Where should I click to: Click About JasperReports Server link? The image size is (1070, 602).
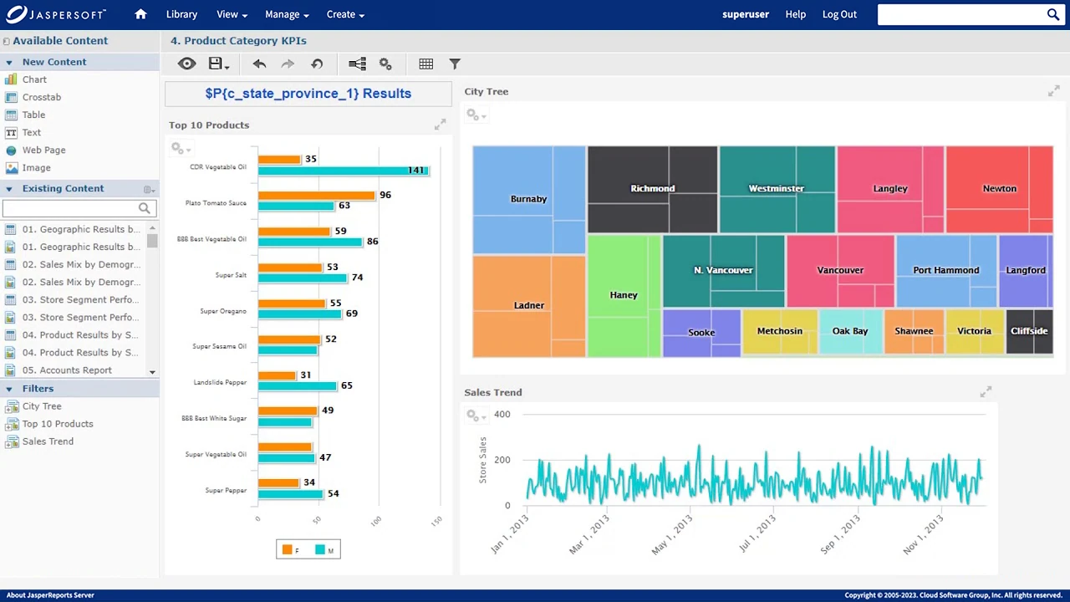coord(50,595)
